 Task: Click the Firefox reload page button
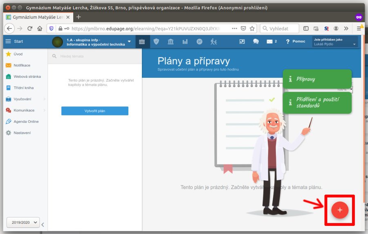tap(30, 29)
